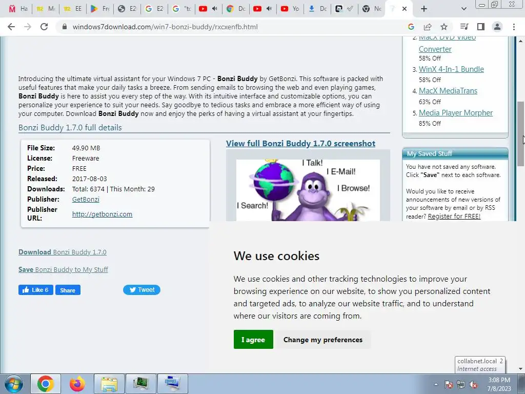Click the Facebook Like button
Image resolution: width=525 pixels, height=394 pixels.
[36, 290]
